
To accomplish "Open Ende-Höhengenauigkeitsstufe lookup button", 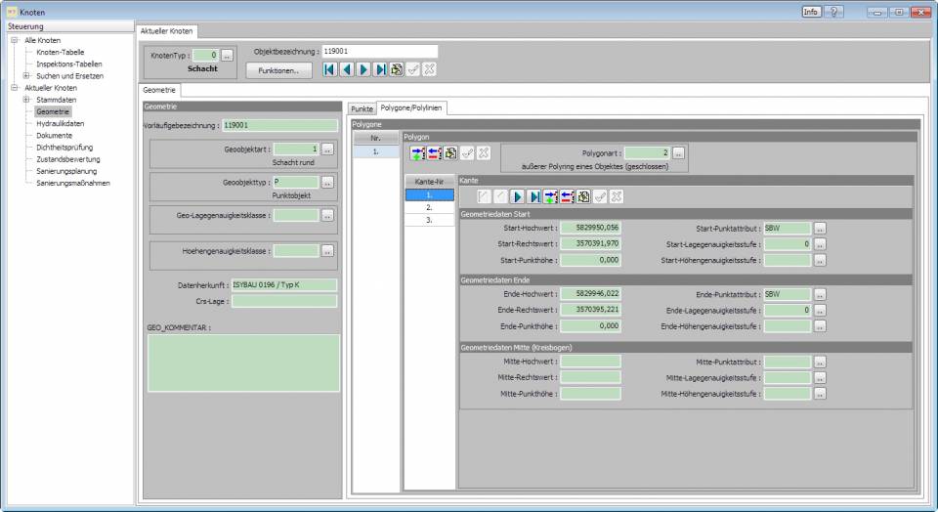I will (x=820, y=326).
